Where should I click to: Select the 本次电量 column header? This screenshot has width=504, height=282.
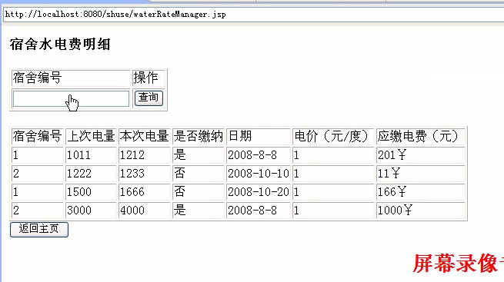pos(145,136)
